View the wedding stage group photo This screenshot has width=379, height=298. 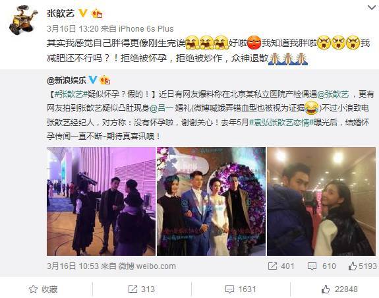212,201
